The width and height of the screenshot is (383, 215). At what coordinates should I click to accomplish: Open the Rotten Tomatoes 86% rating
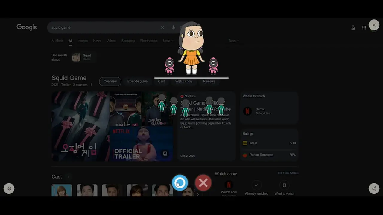tap(269, 155)
